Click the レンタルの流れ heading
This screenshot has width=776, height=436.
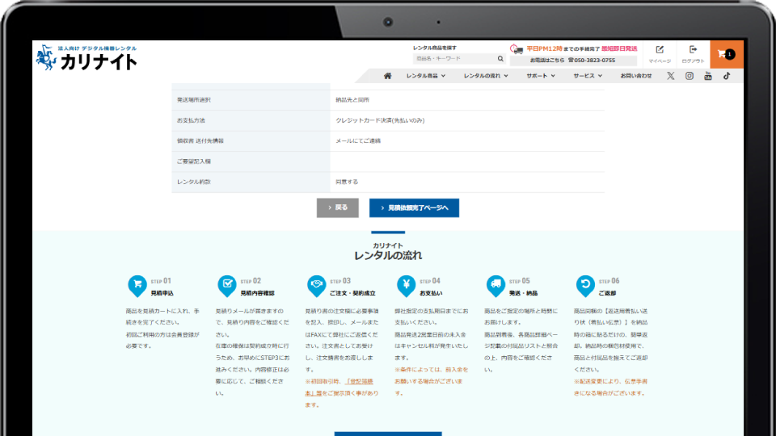(x=388, y=256)
